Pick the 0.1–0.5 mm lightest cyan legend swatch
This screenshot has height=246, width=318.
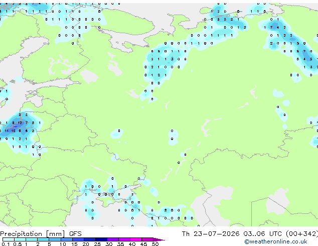point(9,239)
